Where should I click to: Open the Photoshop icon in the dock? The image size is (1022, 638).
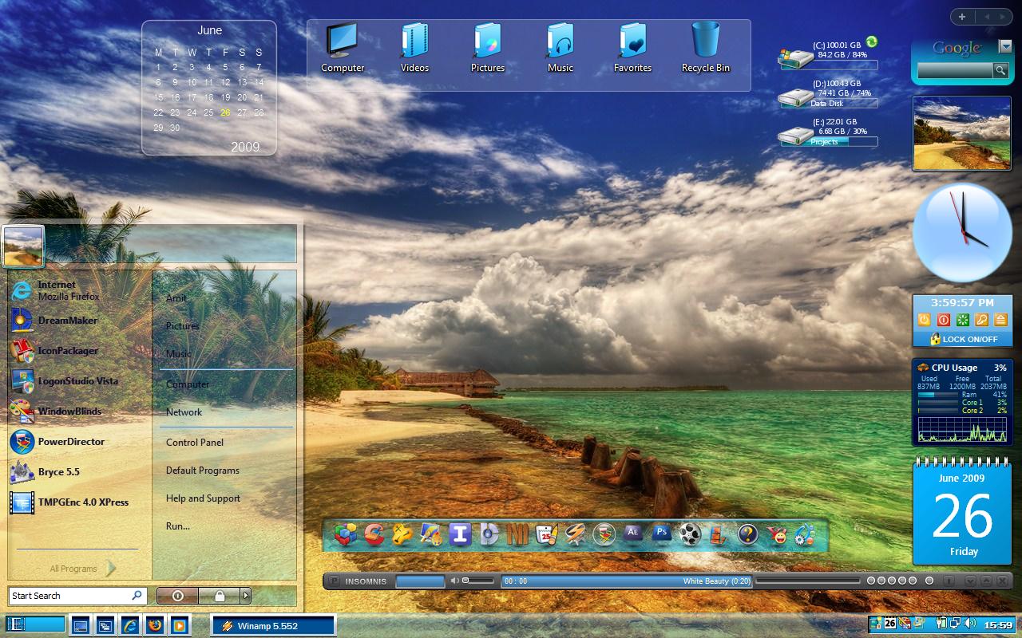click(x=661, y=533)
